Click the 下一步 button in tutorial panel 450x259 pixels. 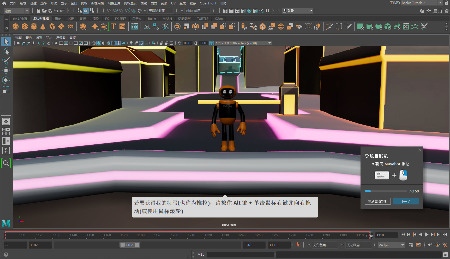point(406,201)
